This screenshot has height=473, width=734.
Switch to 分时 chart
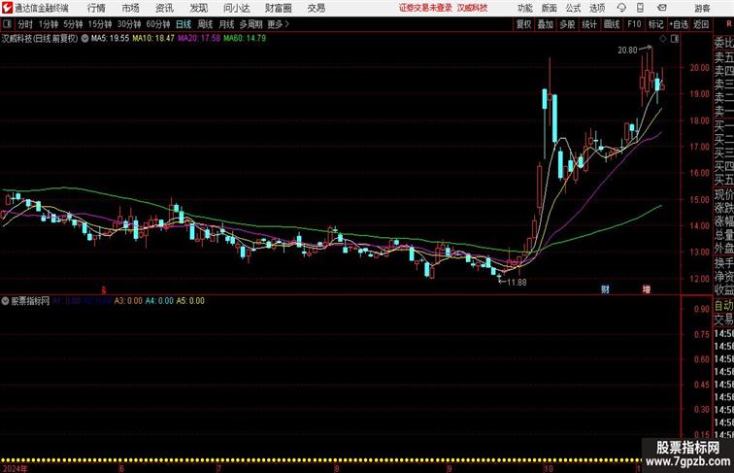pyautogui.click(x=25, y=24)
